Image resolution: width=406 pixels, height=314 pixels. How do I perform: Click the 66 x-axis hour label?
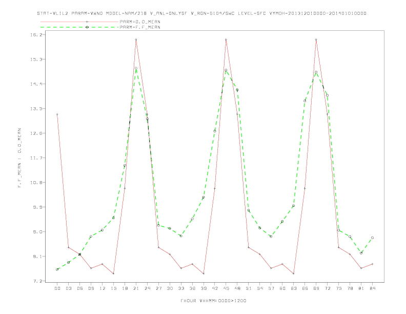(x=305, y=288)
